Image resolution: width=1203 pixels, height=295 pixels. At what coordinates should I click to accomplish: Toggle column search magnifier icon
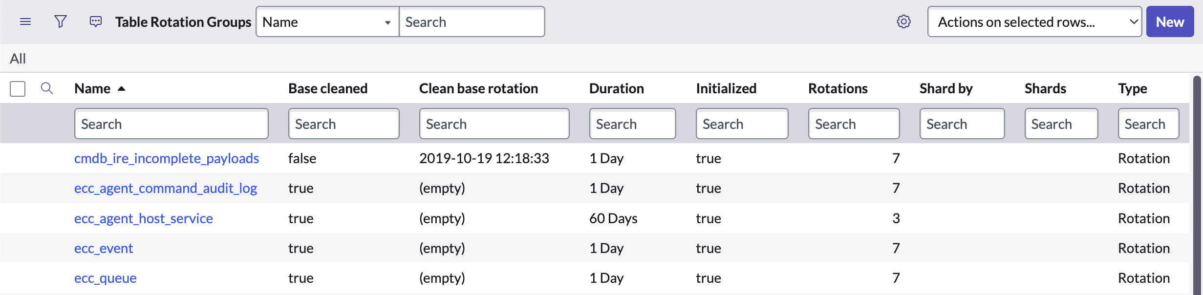tap(46, 88)
